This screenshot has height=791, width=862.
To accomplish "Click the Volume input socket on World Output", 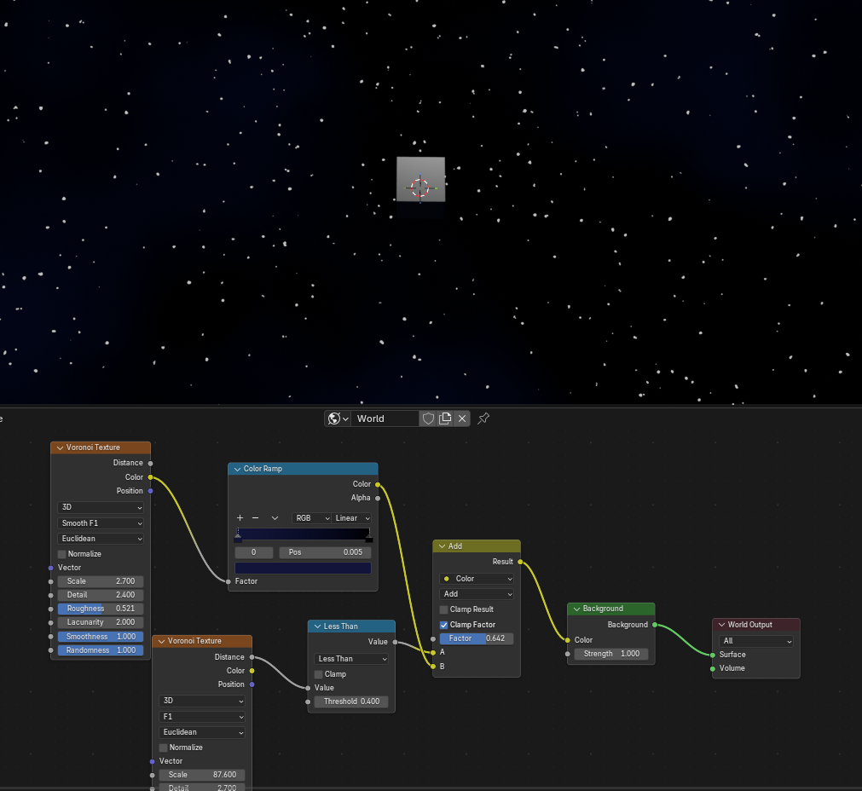I will click(713, 668).
